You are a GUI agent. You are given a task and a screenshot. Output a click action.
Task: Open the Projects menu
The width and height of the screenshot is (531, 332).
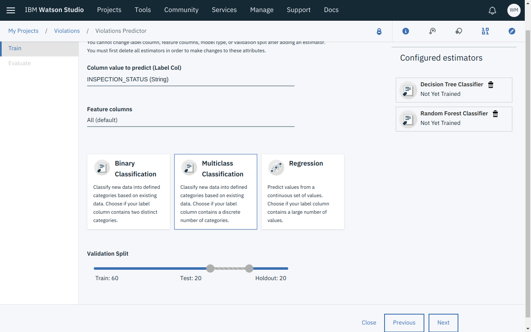109,10
